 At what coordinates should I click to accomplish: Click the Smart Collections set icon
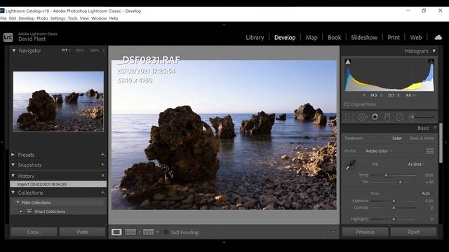pyautogui.click(x=29, y=211)
